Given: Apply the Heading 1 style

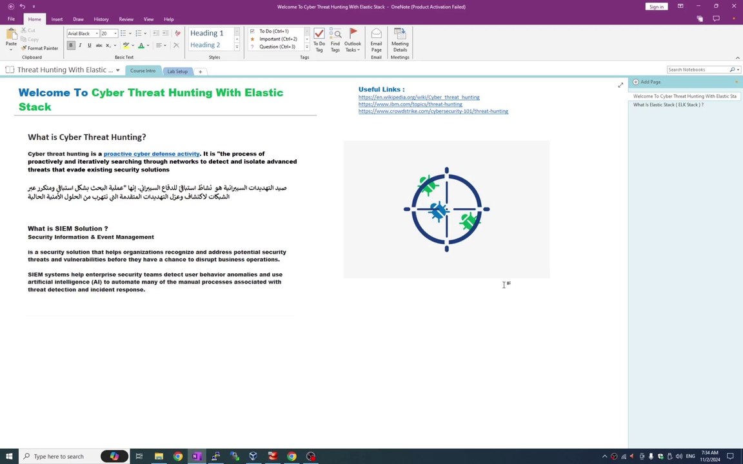Looking at the screenshot, I should [206, 33].
